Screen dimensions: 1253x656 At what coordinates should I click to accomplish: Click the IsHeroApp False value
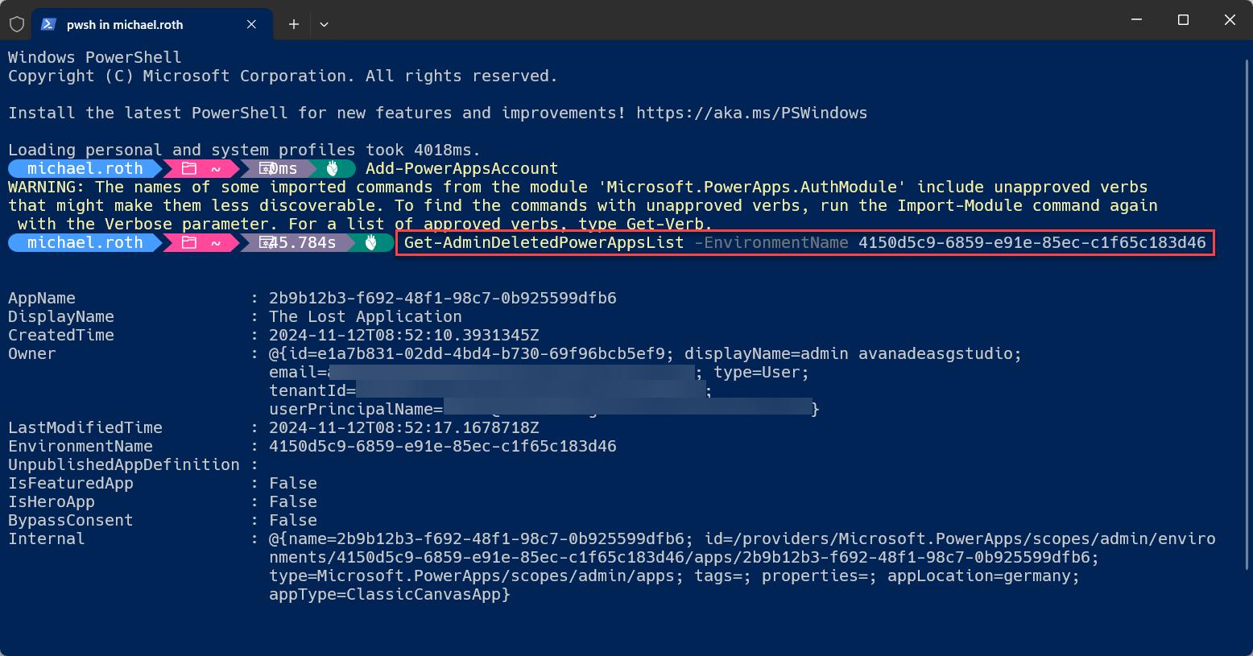pyautogui.click(x=293, y=501)
